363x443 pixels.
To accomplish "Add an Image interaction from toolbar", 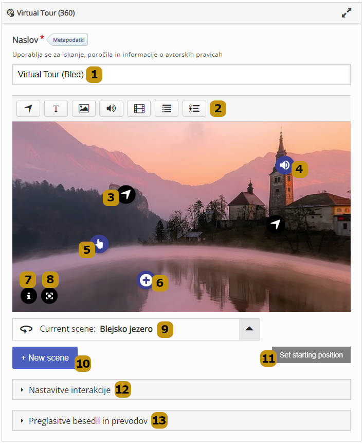I will (84, 109).
